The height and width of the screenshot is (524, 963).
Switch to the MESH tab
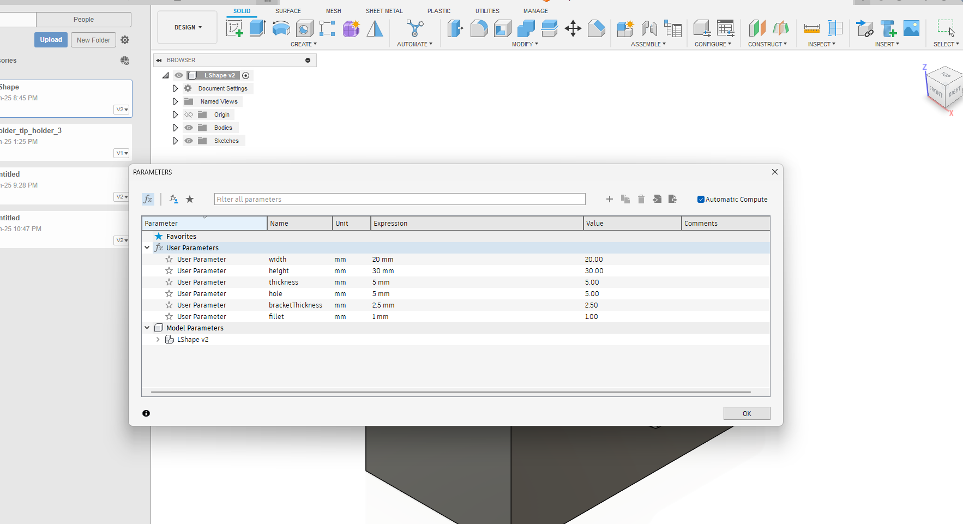click(x=334, y=11)
